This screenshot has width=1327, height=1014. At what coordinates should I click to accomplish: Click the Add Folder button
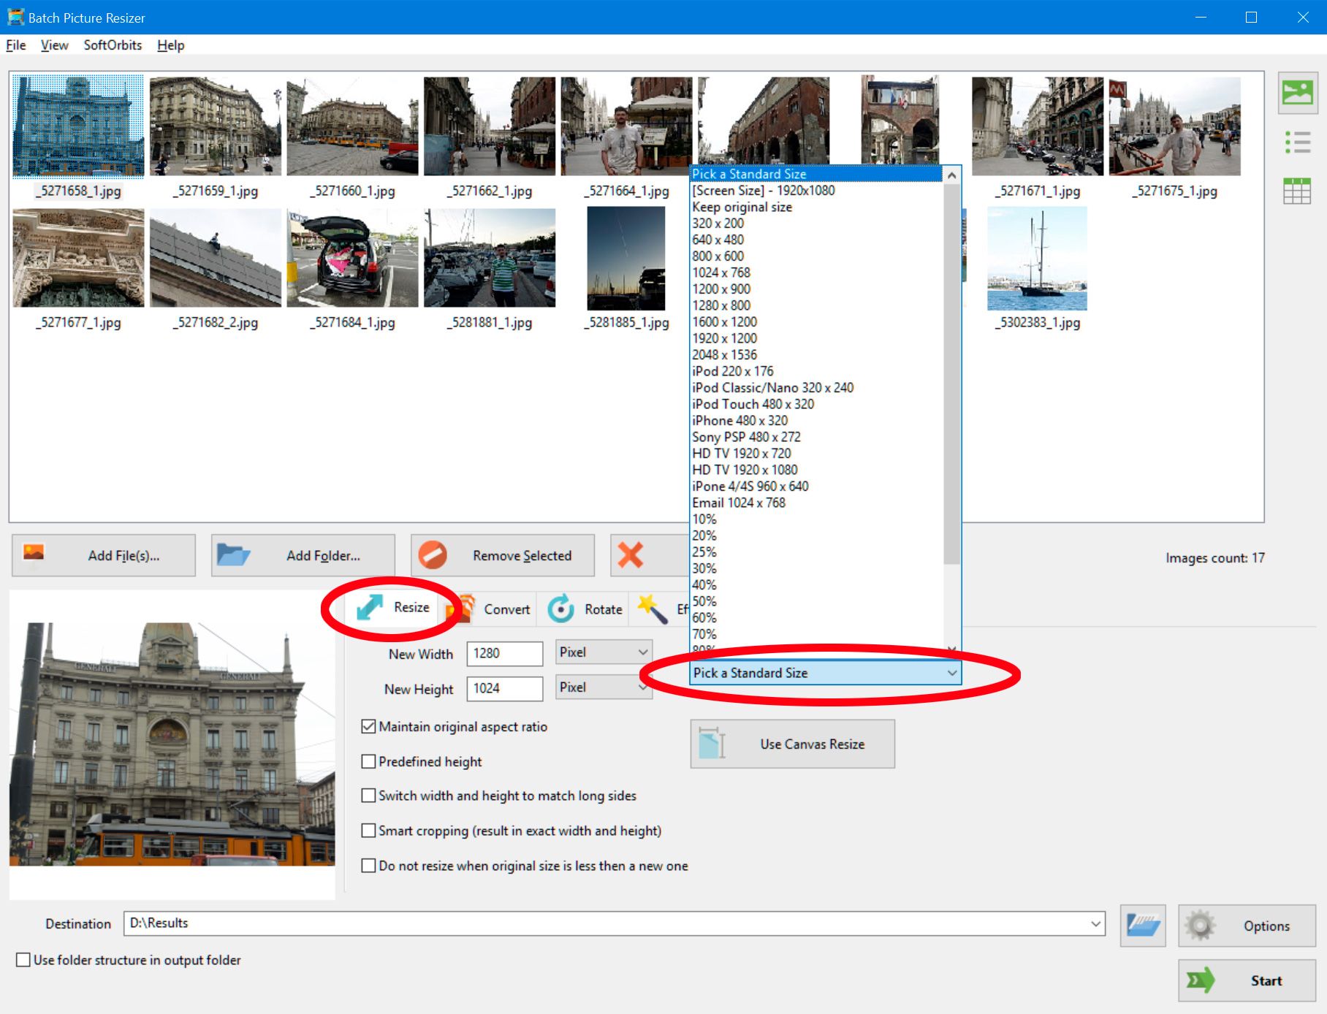(x=303, y=555)
